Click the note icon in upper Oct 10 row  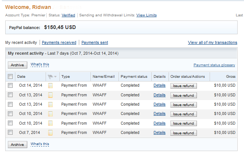[50, 114]
